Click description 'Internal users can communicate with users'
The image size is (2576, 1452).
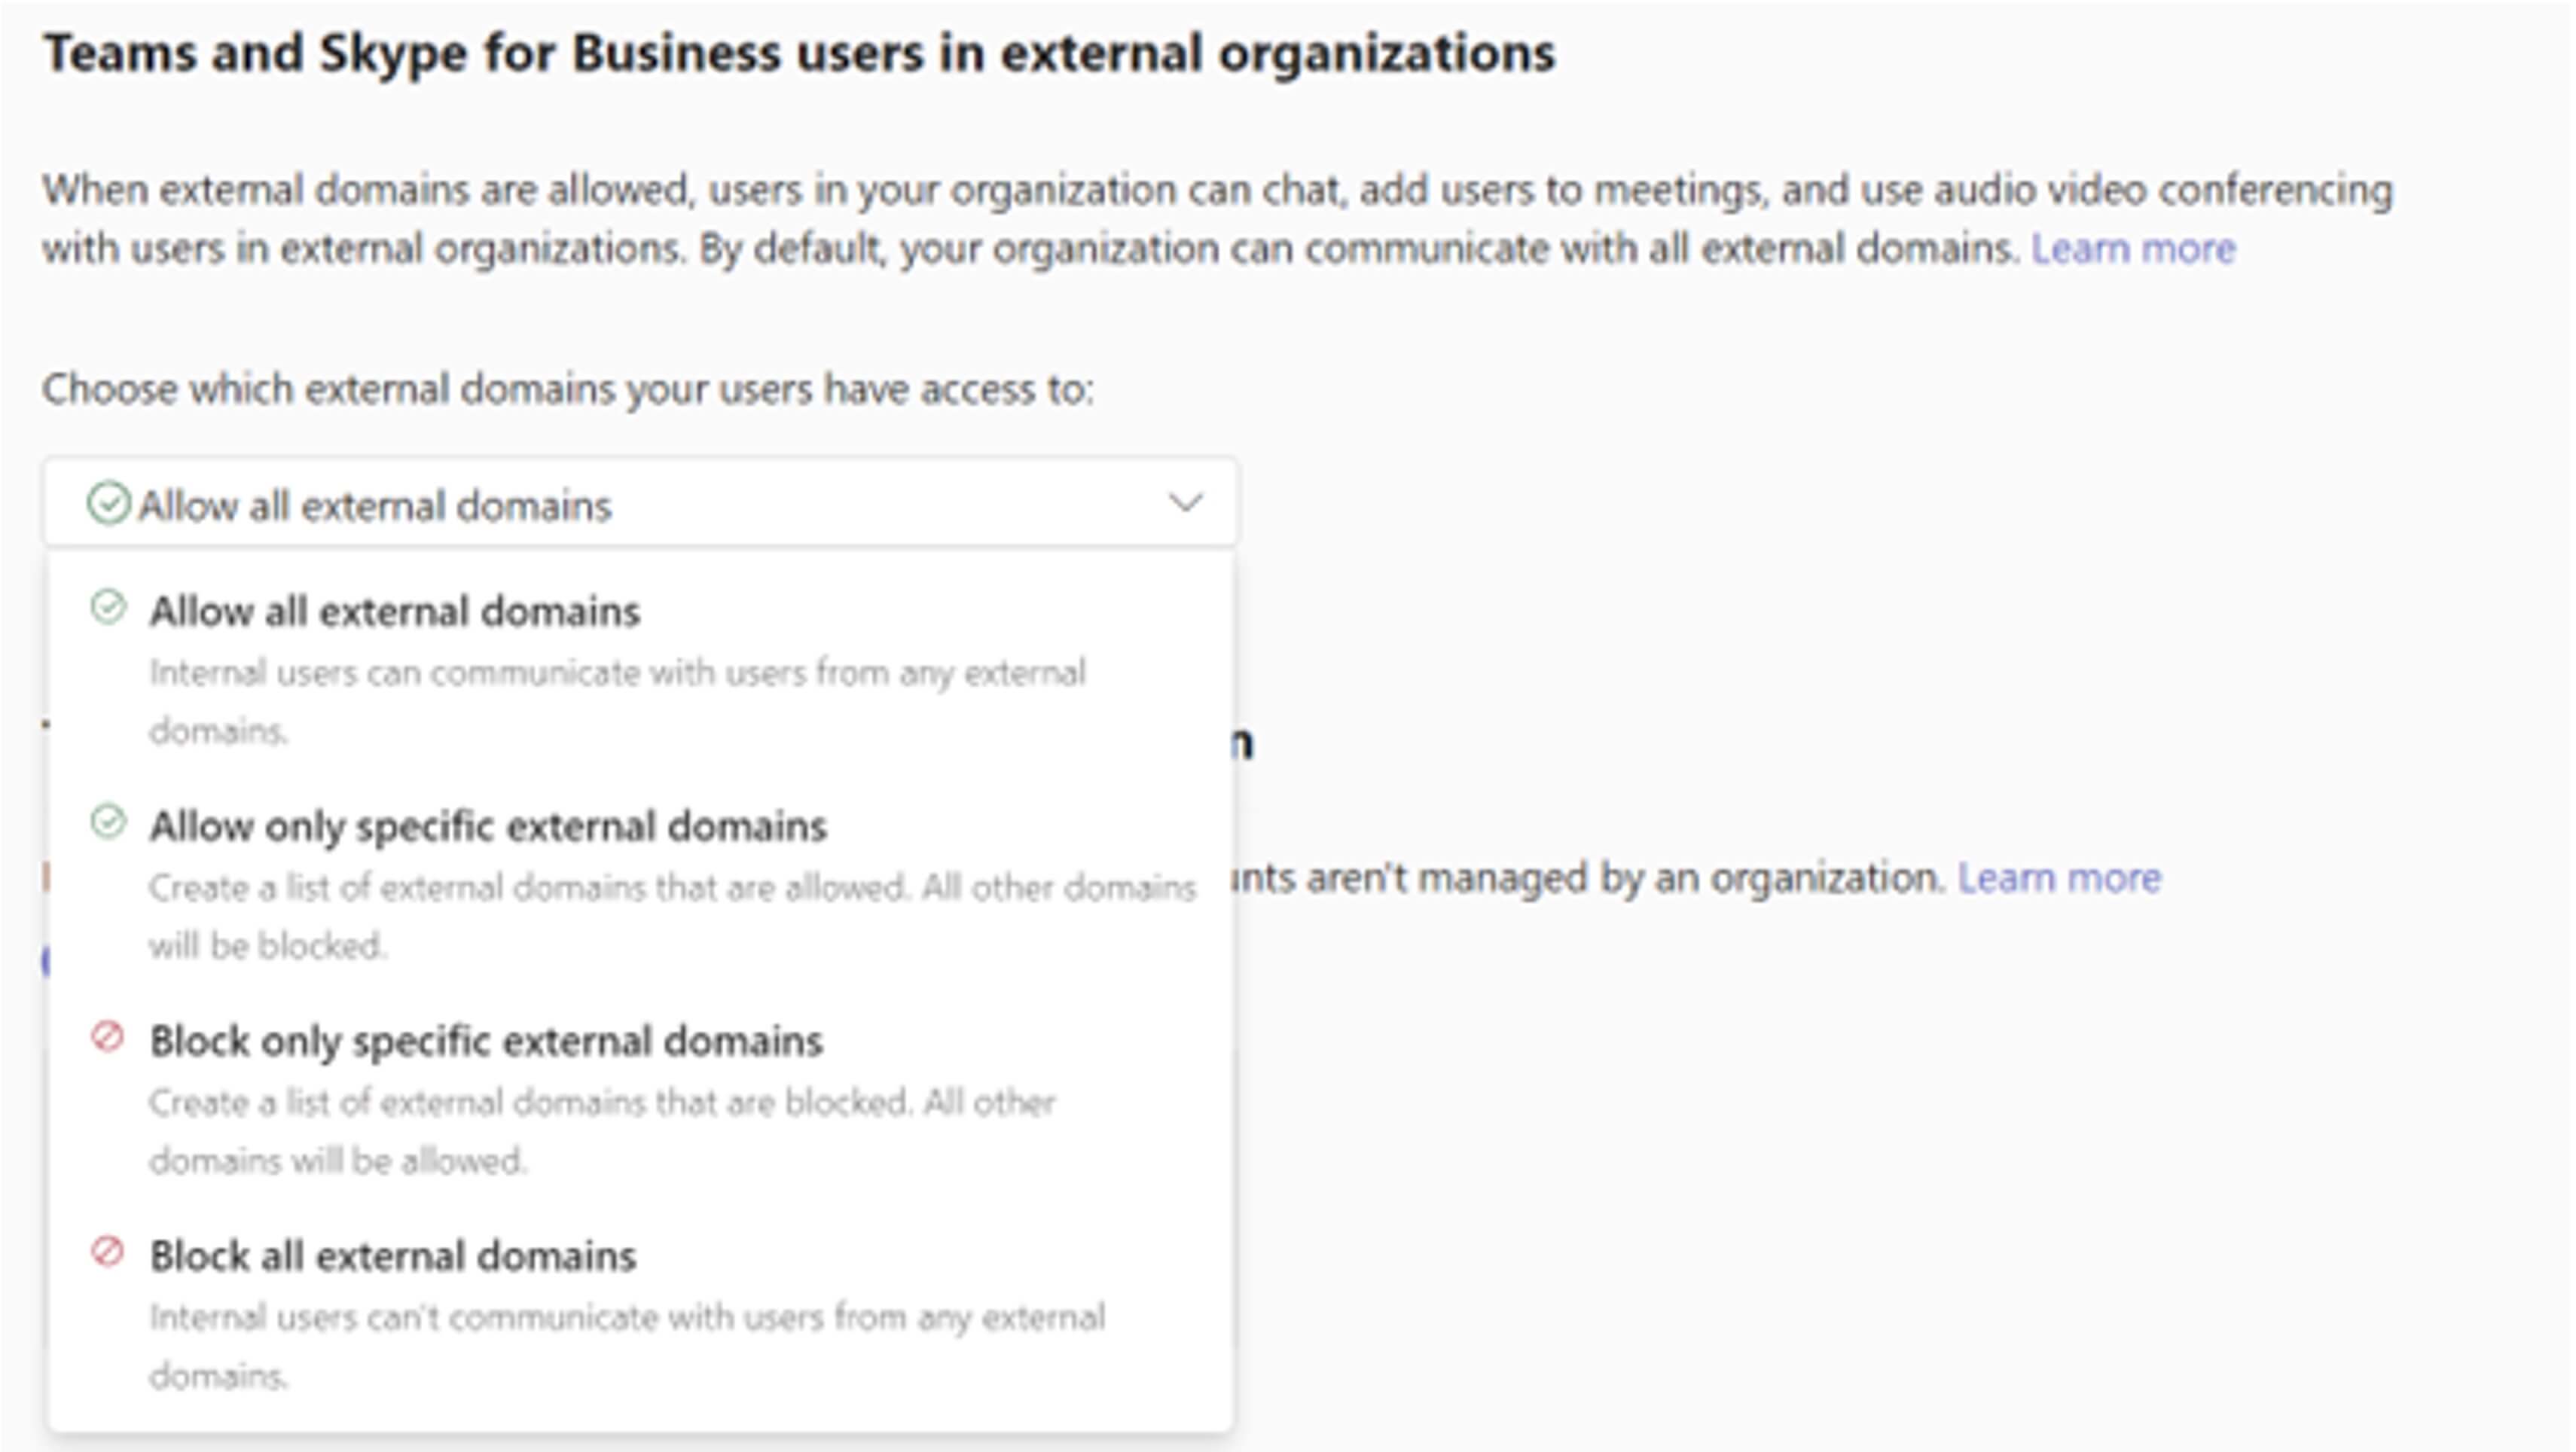(x=617, y=673)
